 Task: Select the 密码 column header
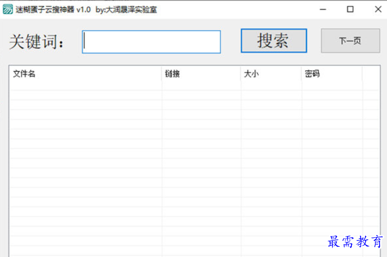[332, 74]
